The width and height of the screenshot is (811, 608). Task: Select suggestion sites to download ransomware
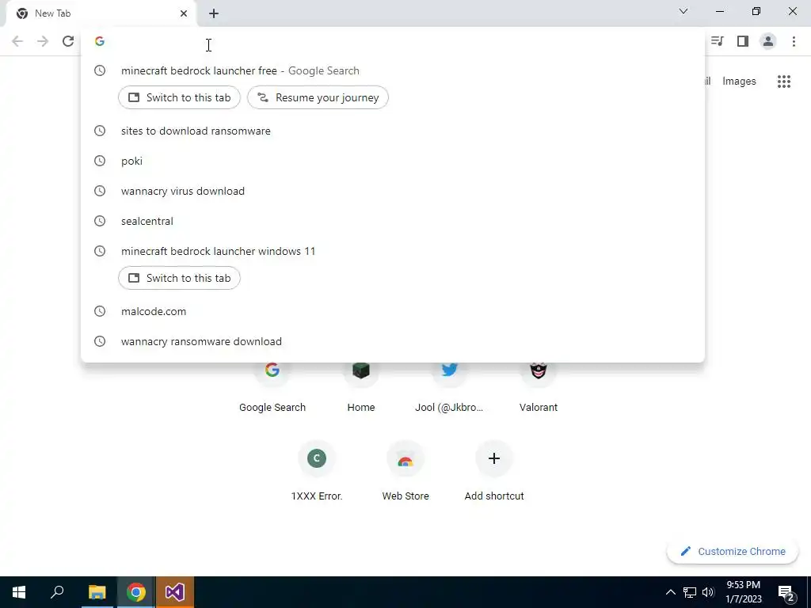tap(393, 131)
